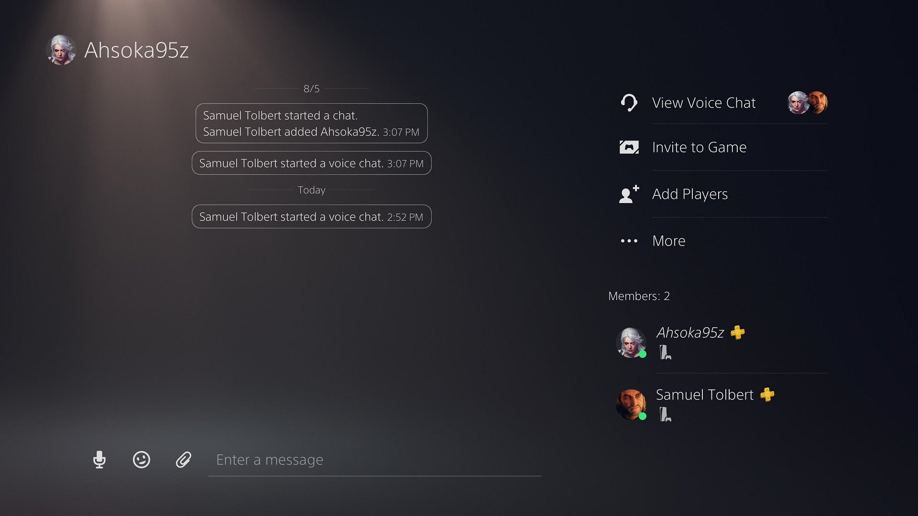Click the more options ellipsis icon
Image resolution: width=918 pixels, height=516 pixels.
(629, 241)
